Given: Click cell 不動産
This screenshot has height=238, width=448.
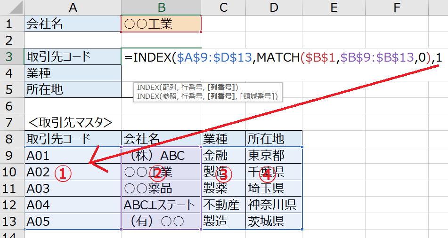Looking at the screenshot, I should [223, 205].
